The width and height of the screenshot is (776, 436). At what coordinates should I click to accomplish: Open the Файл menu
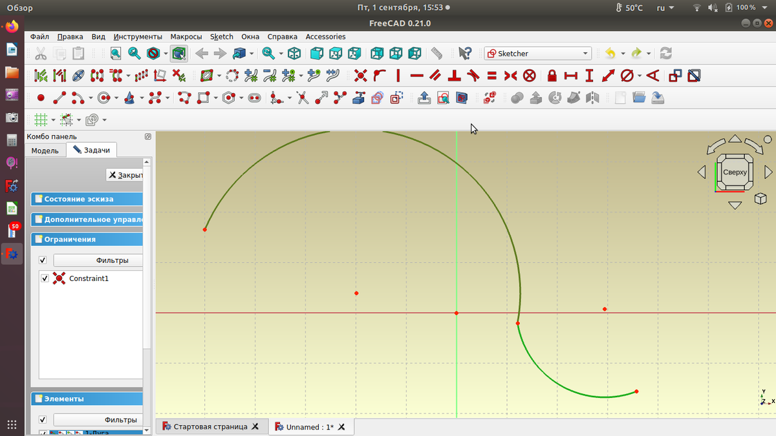pyautogui.click(x=39, y=37)
